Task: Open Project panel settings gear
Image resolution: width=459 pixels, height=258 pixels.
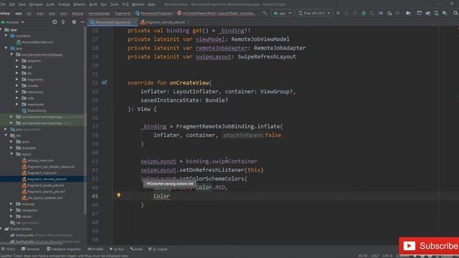Action: coord(74,22)
